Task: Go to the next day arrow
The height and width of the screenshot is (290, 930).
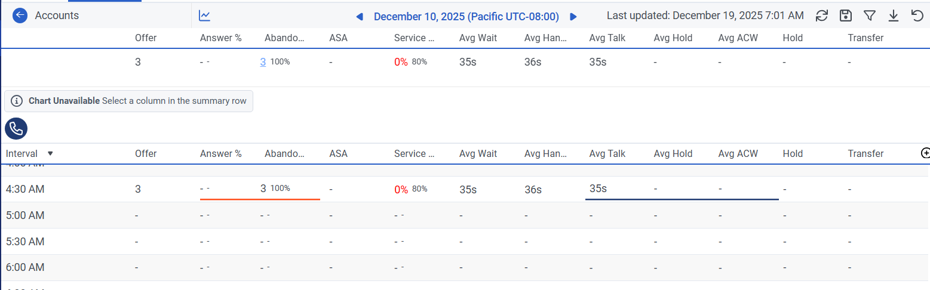Action: [573, 17]
